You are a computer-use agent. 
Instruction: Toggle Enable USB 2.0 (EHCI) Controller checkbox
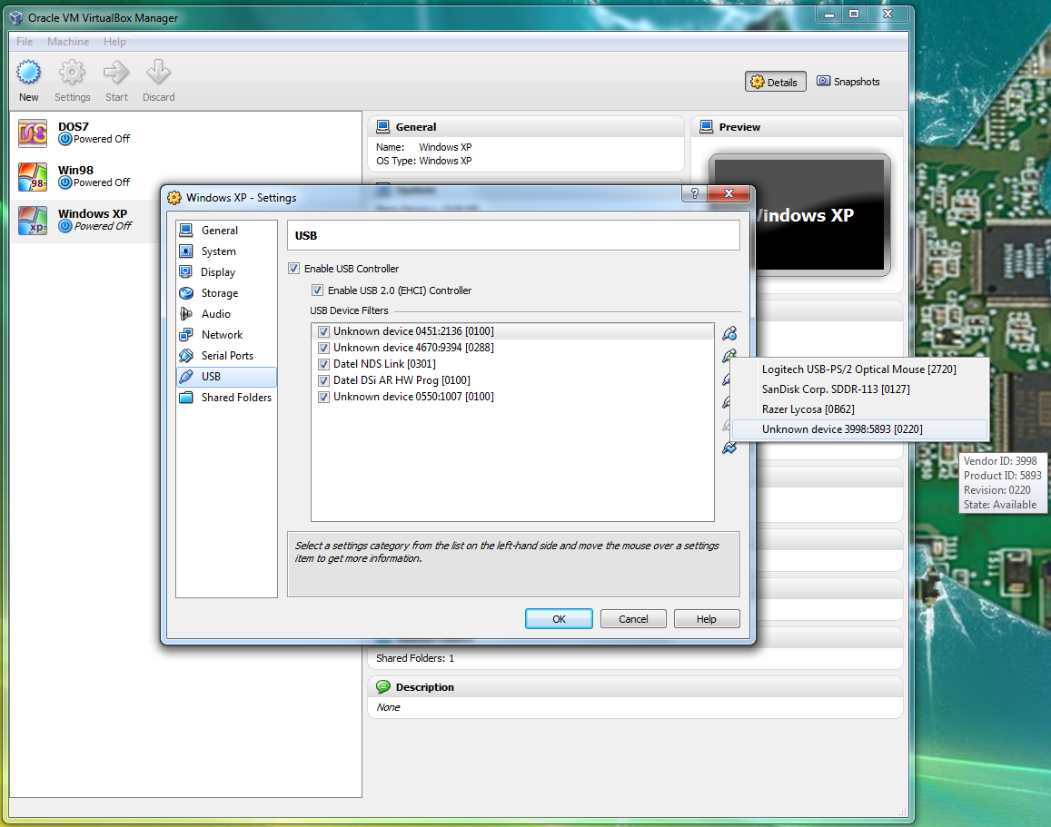coord(317,290)
